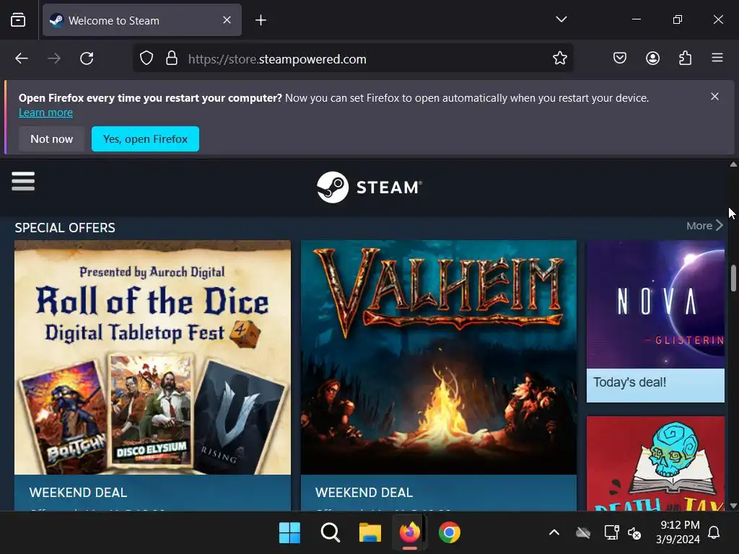This screenshot has width=739, height=554.
Task: Launch File Explorer from taskbar
Action: pos(370,533)
